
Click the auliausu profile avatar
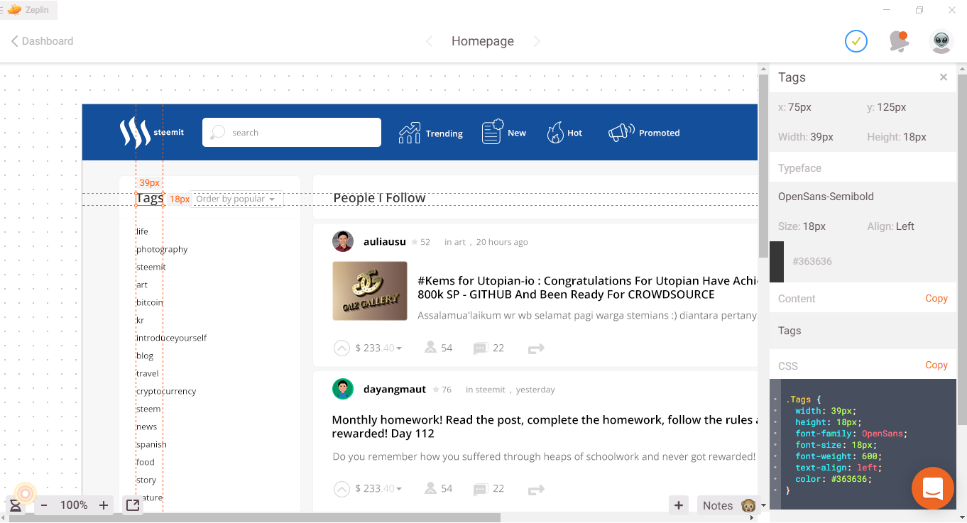point(343,241)
